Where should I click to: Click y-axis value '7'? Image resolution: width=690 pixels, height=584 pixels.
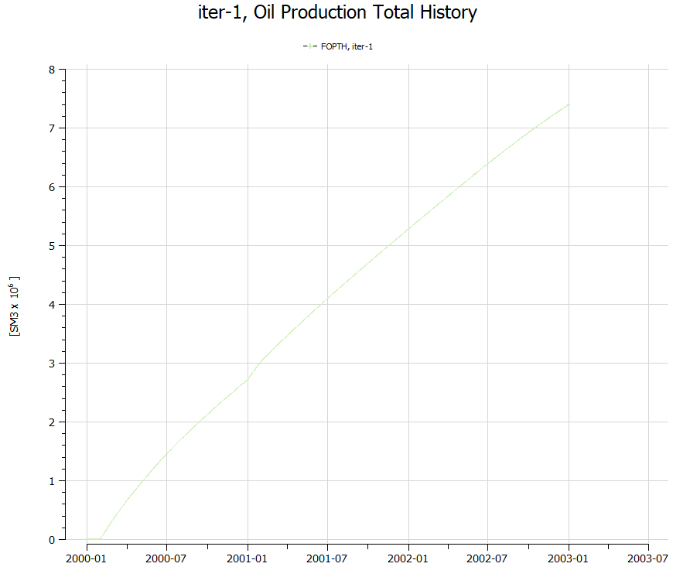[x=52, y=128]
